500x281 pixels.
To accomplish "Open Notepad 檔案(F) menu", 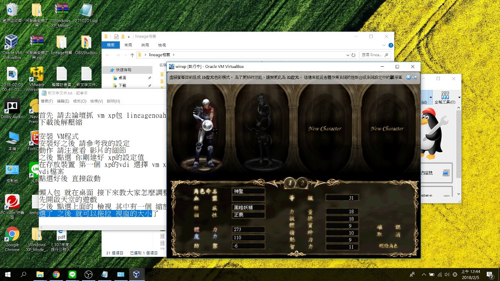I will 47,101.
